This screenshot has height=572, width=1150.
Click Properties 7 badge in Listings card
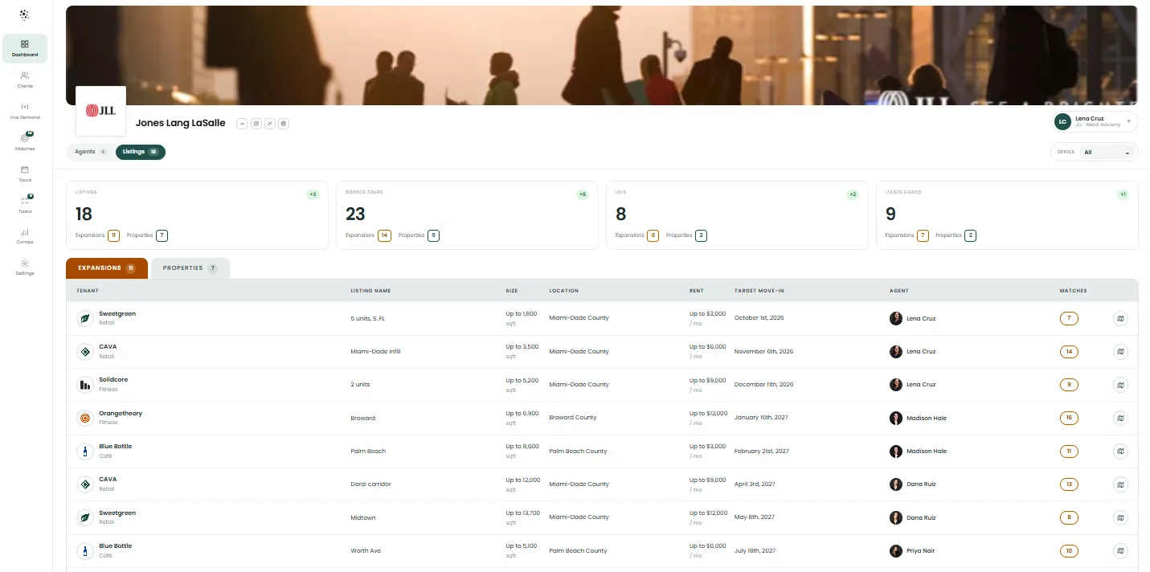tap(162, 235)
